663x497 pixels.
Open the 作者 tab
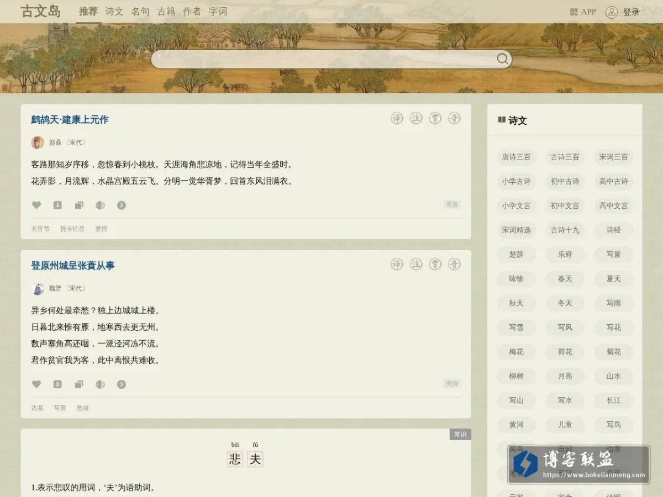click(x=192, y=12)
